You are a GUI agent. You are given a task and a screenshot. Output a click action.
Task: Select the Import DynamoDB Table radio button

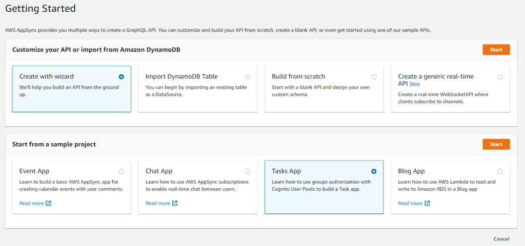(248, 77)
